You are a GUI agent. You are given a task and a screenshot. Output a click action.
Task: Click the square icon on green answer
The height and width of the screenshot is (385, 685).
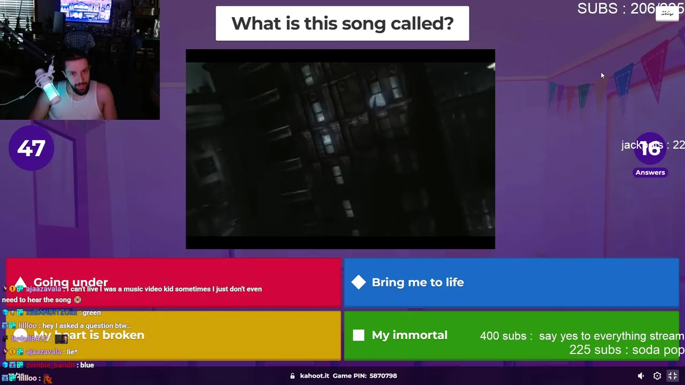coord(359,335)
